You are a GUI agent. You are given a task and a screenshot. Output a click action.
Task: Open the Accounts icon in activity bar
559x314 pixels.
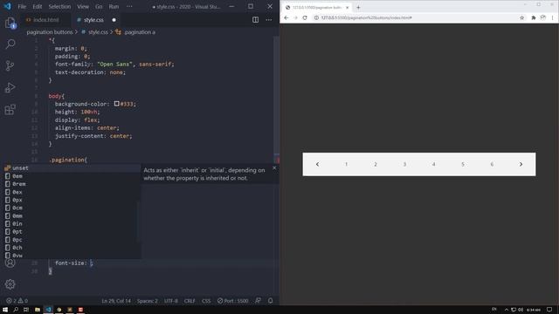tap(10, 263)
